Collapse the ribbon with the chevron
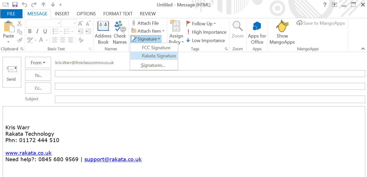This screenshot has width=367, height=177. pyautogui.click(x=363, y=49)
